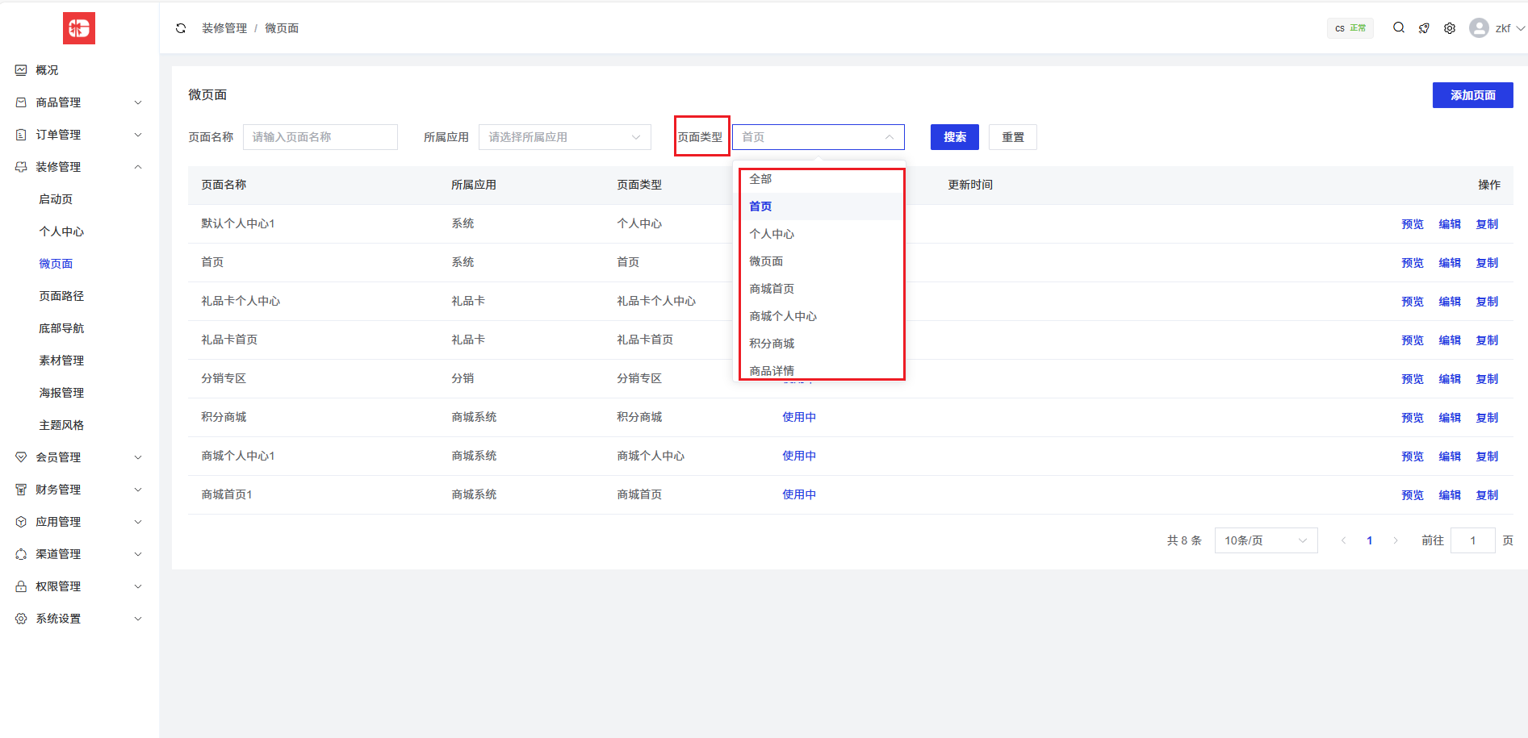
Task: Open the 所属应用 dropdown
Action: pyautogui.click(x=564, y=137)
